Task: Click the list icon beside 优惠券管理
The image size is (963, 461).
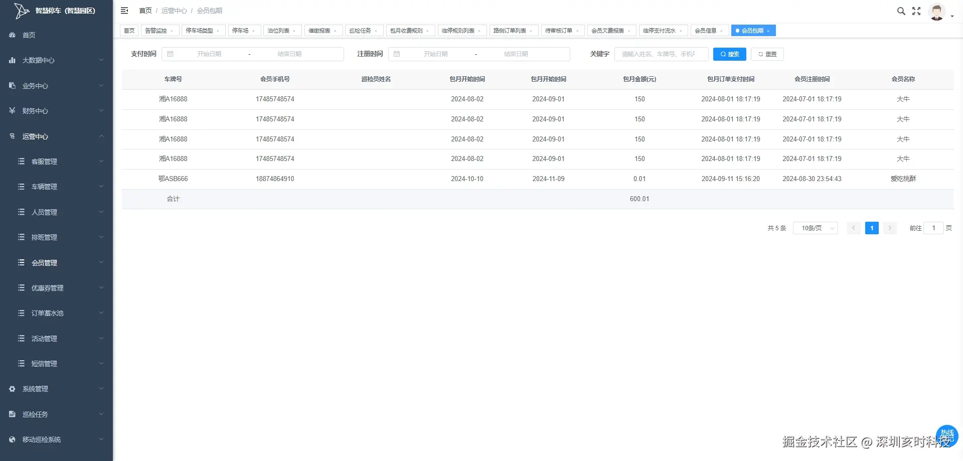Action: [21, 288]
